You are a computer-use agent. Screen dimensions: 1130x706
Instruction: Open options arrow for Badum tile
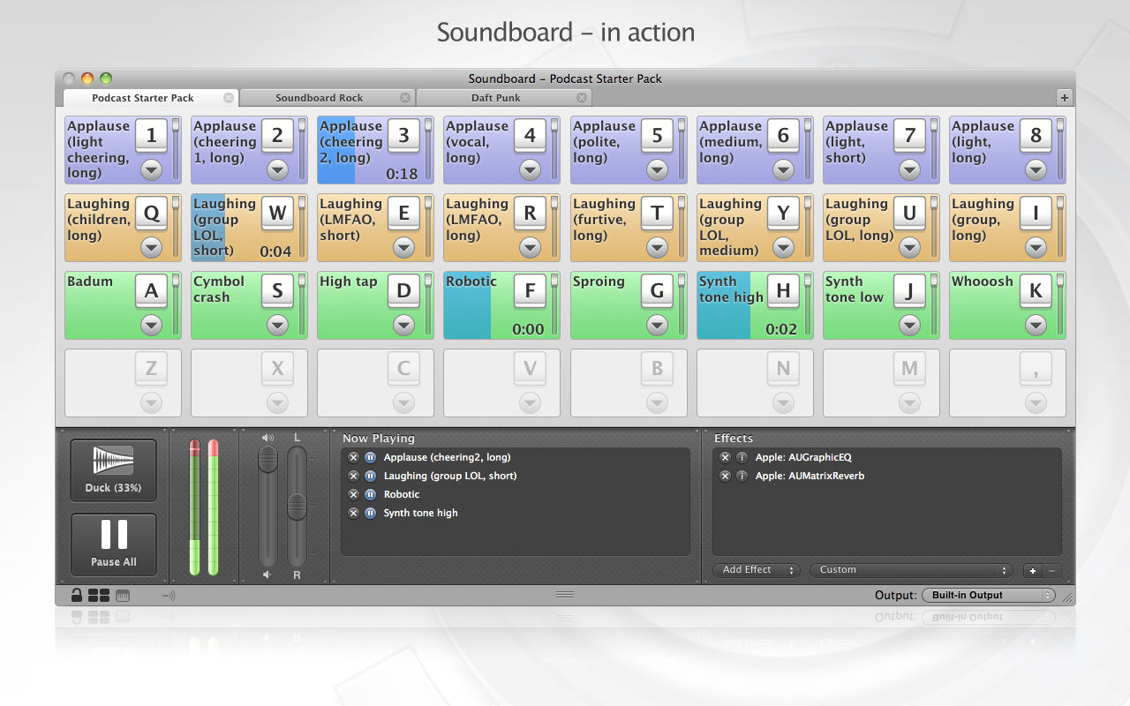[151, 325]
